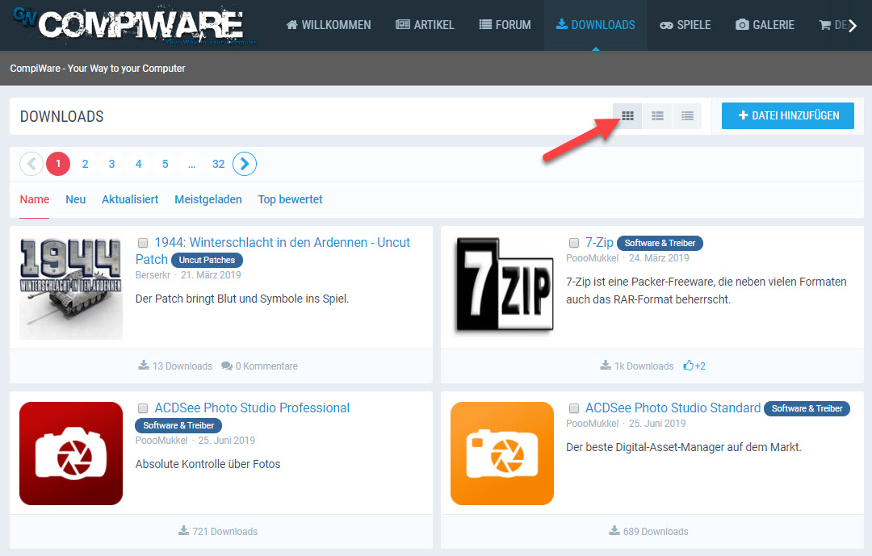
Task: Sort downloads by Neu
Action: [x=76, y=199]
